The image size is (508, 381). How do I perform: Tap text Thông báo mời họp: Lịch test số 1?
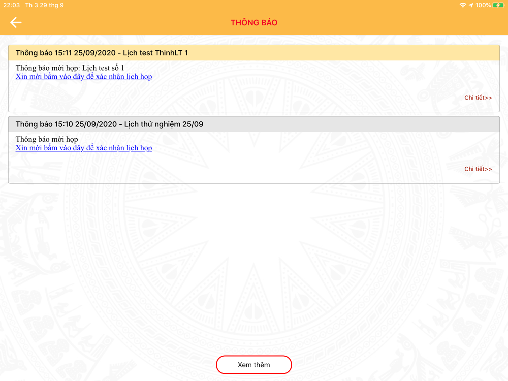pos(70,68)
